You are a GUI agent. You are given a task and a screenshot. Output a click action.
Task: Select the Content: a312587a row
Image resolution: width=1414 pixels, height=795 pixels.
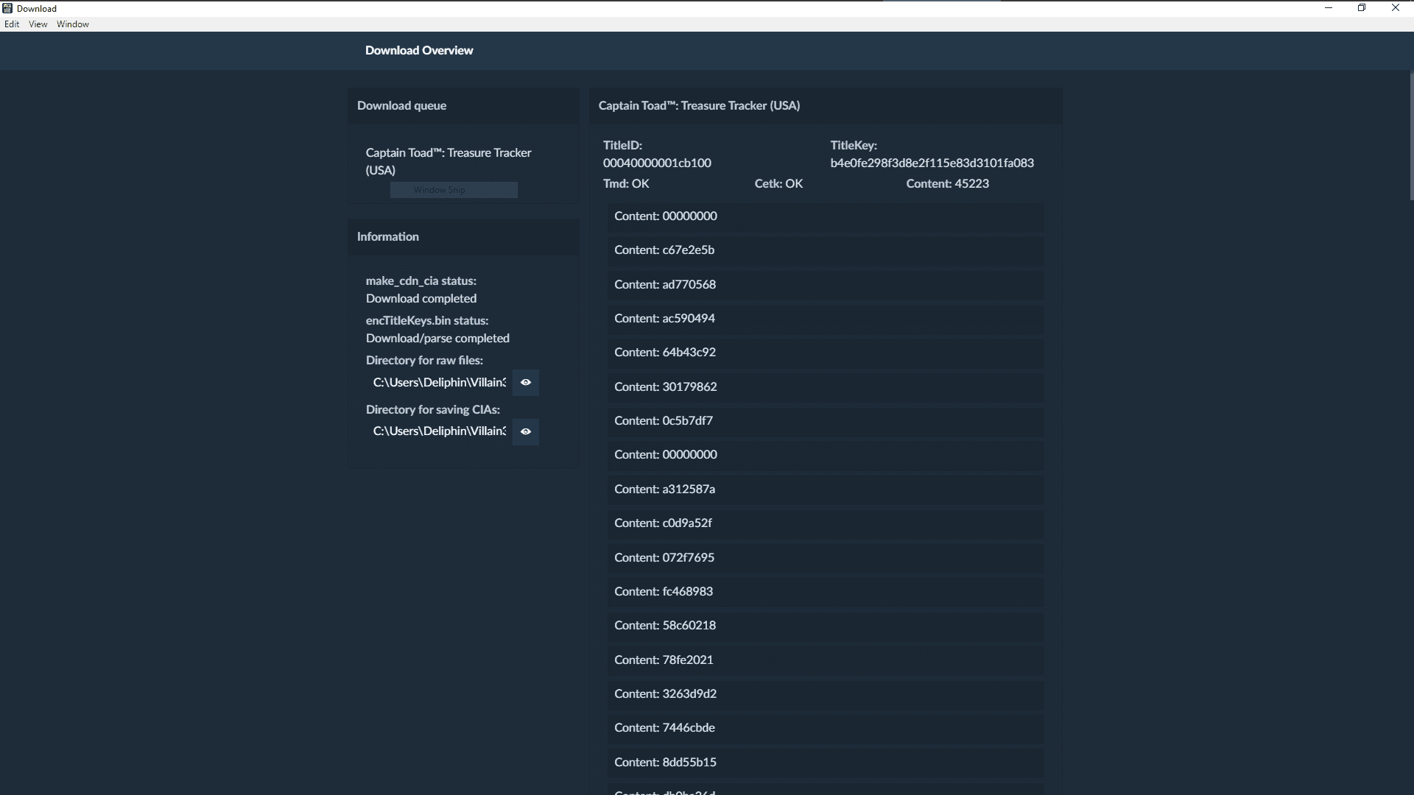826,490
